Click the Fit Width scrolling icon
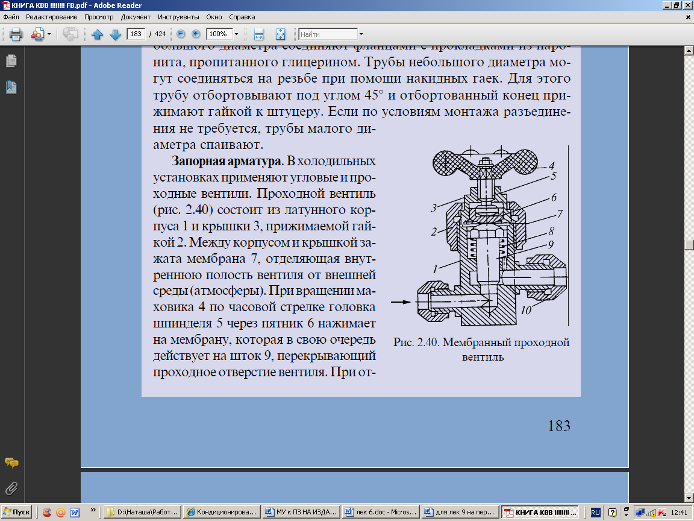Viewport: 694px width, 521px height. point(258,34)
